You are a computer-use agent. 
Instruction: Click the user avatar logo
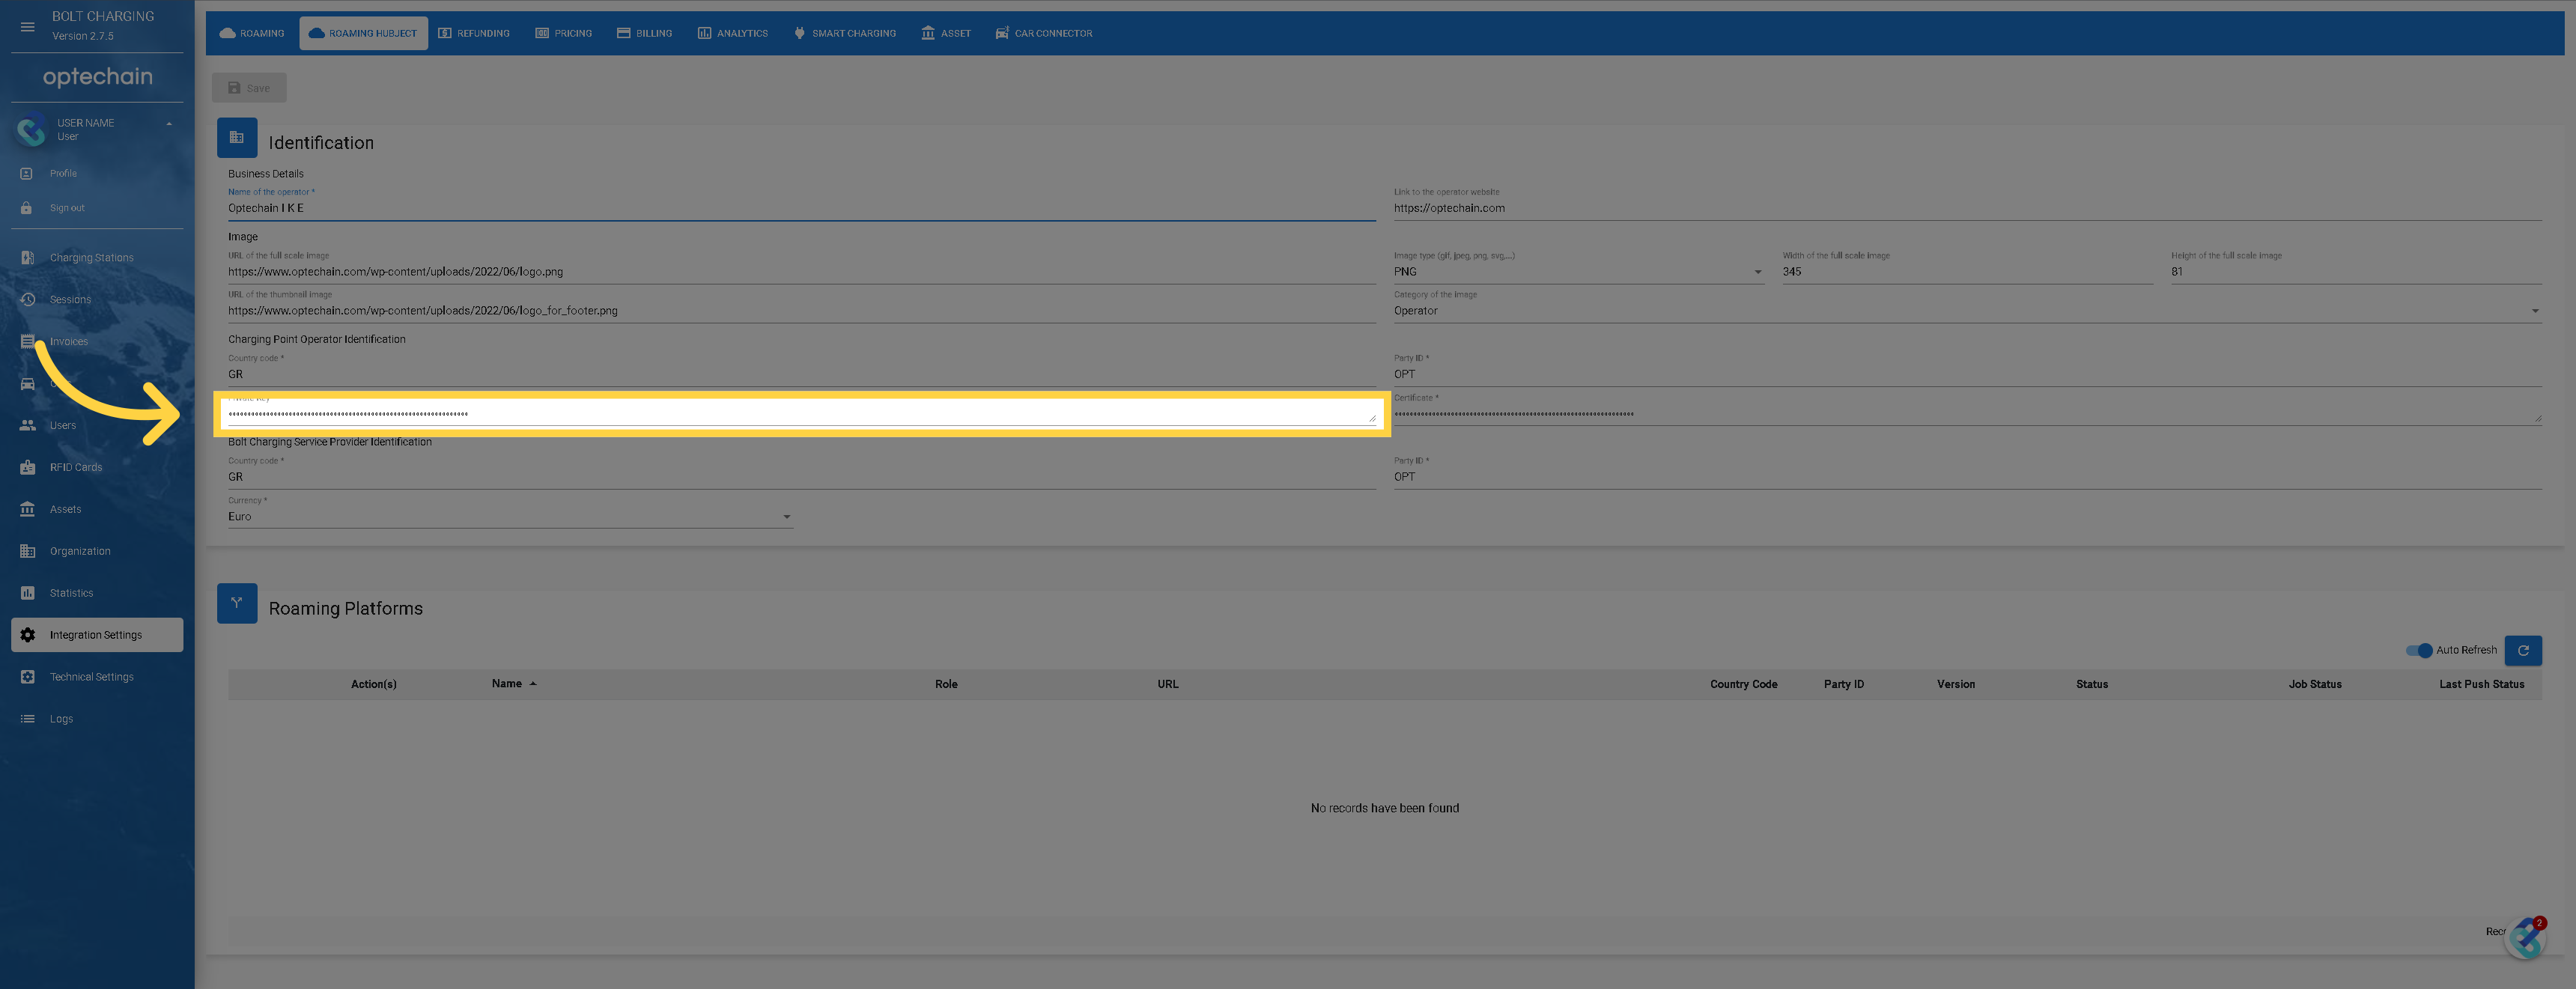pyautogui.click(x=32, y=130)
